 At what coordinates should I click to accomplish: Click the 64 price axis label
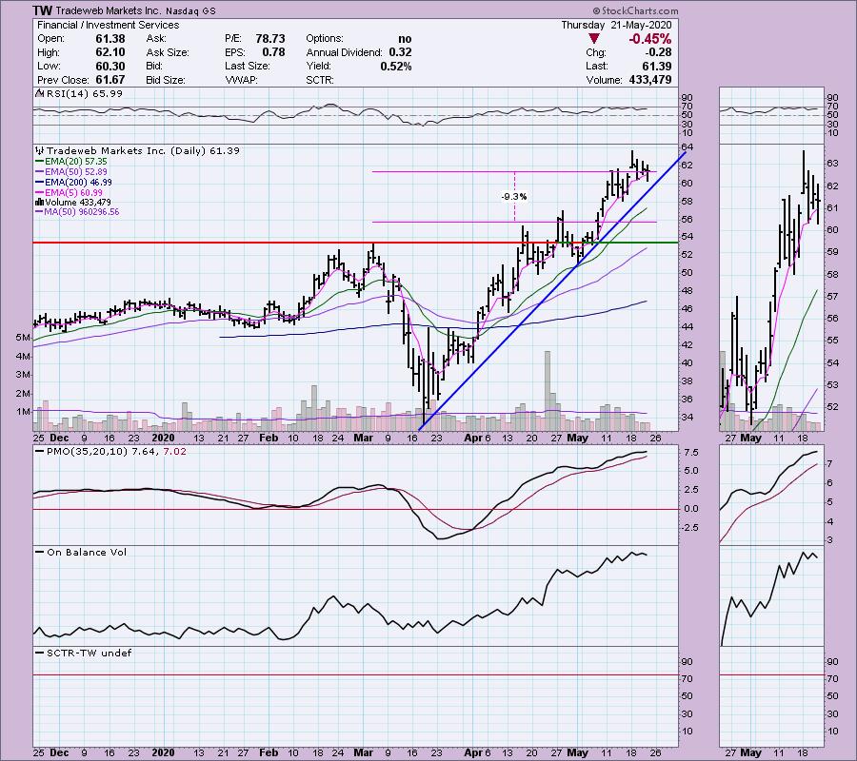pyautogui.click(x=687, y=147)
